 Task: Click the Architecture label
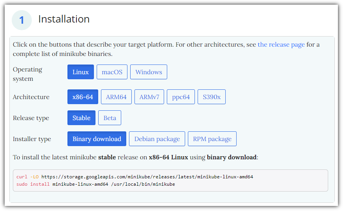pyautogui.click(x=31, y=97)
